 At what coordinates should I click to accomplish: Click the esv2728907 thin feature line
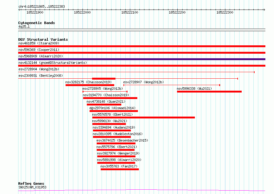click(172, 85)
